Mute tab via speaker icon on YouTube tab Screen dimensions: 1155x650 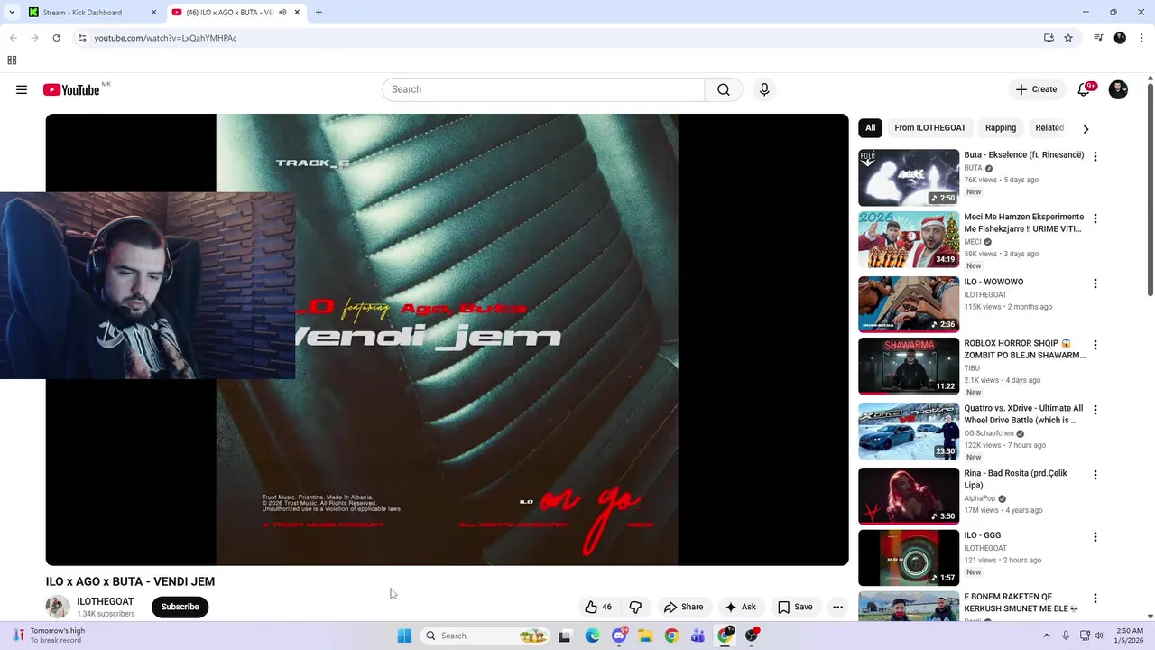tap(282, 13)
